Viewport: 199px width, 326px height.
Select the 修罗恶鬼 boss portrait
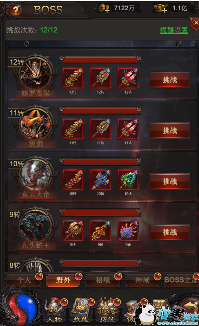pos(36,73)
